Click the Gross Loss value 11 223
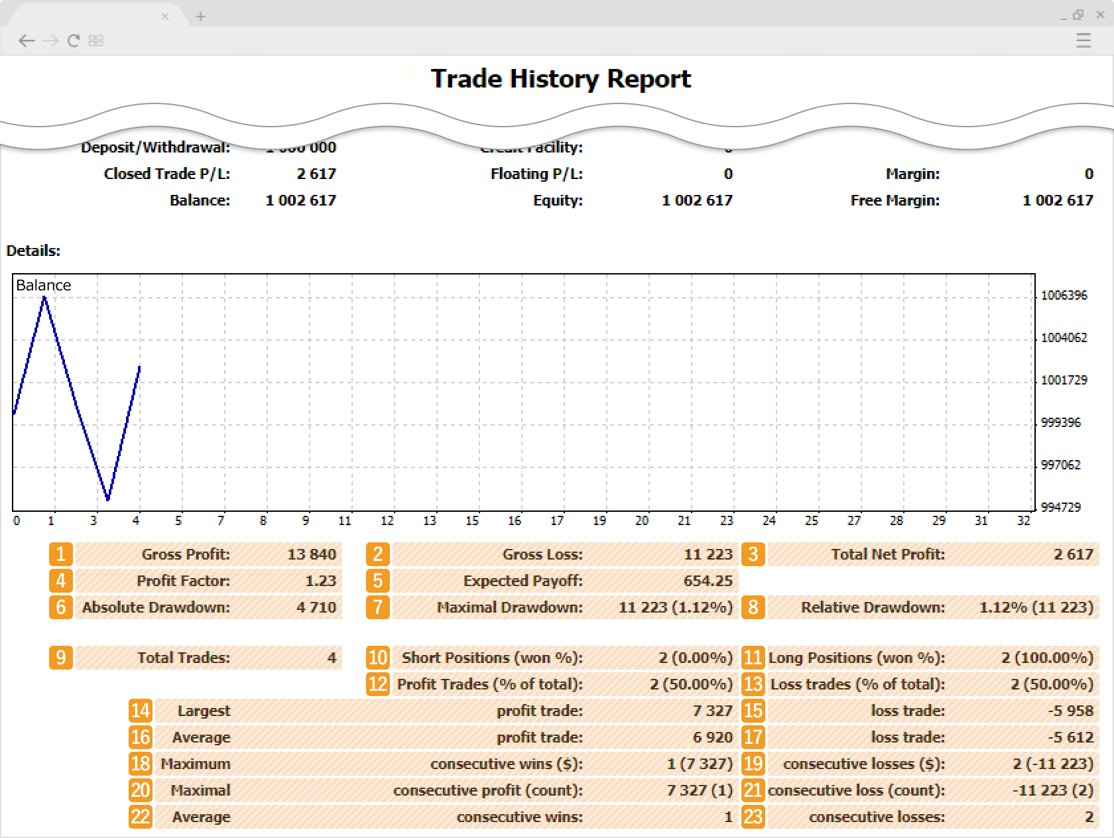Image resolution: width=1114 pixels, height=838 pixels. pyautogui.click(x=708, y=554)
